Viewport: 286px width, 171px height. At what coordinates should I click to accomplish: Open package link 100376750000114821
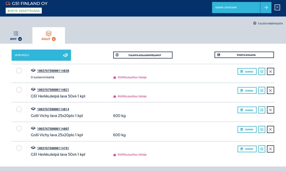click(x=53, y=90)
